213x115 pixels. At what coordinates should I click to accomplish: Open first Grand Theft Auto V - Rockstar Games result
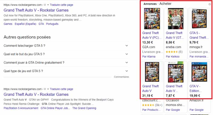[x=36, y=10]
